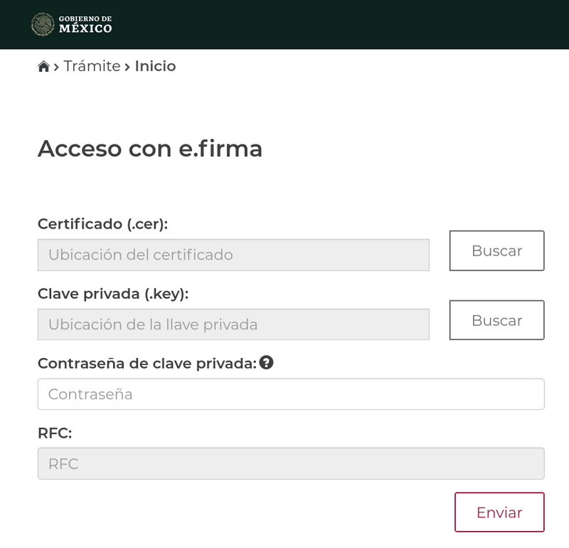Click the Contraseña de clave privada label
The width and height of the screenshot is (569, 548).
point(147,364)
